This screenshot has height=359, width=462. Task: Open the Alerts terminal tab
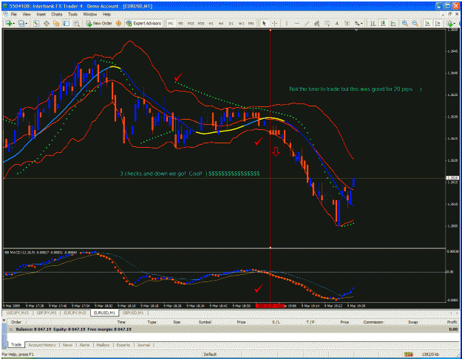(x=84, y=345)
